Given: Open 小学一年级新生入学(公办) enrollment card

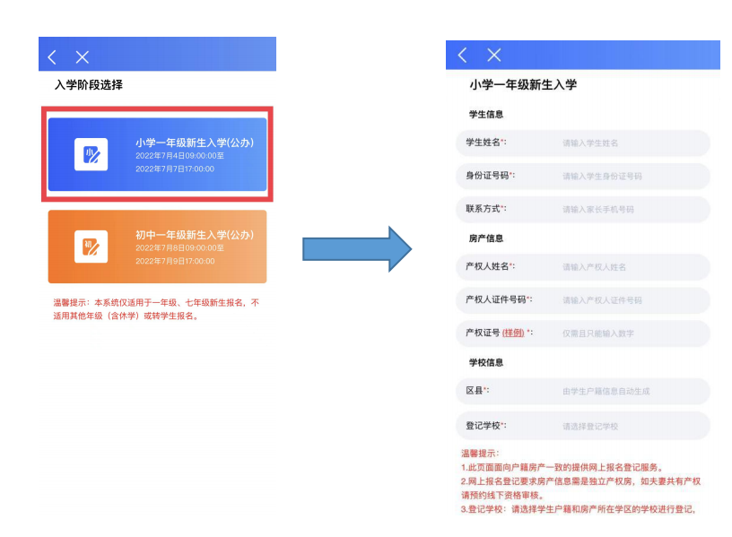Looking at the screenshot, I should pyautogui.click(x=157, y=154).
